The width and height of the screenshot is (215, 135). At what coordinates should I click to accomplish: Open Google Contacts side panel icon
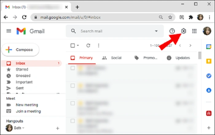(209, 90)
